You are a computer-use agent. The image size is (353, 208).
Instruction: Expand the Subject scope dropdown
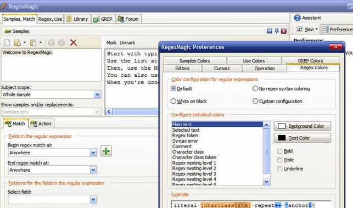coord(97,94)
